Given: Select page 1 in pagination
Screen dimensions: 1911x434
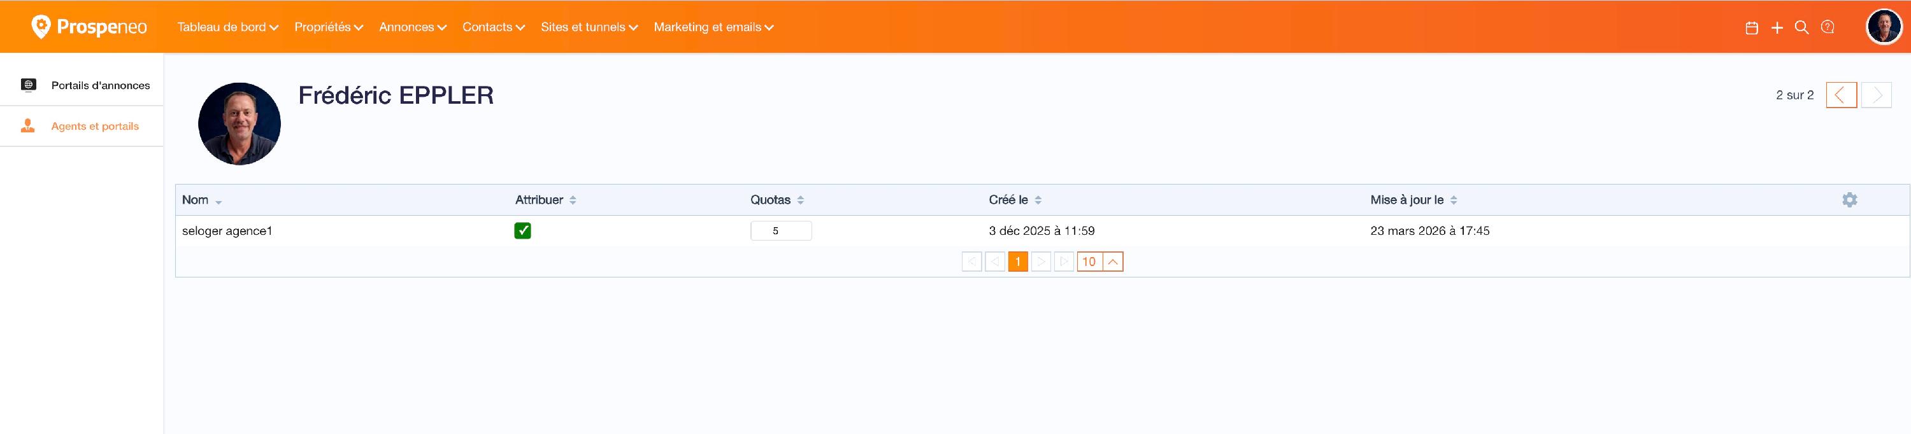Looking at the screenshot, I should pos(1018,262).
